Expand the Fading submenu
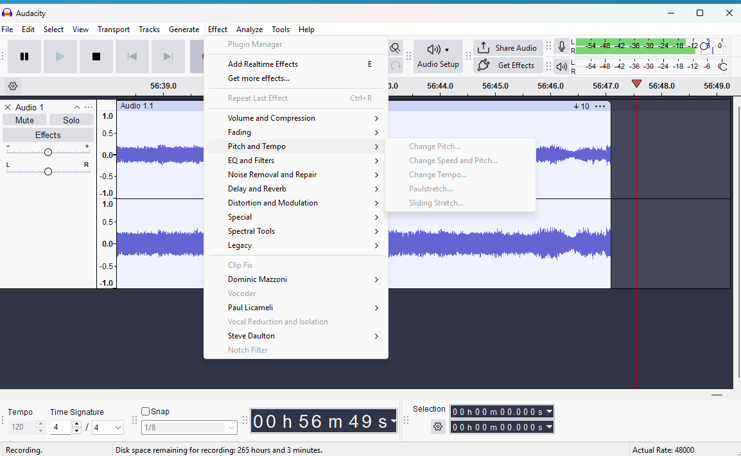This screenshot has height=456, width=741. click(295, 132)
